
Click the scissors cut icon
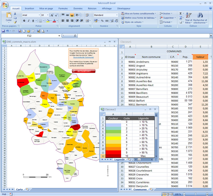(x=15, y=14)
